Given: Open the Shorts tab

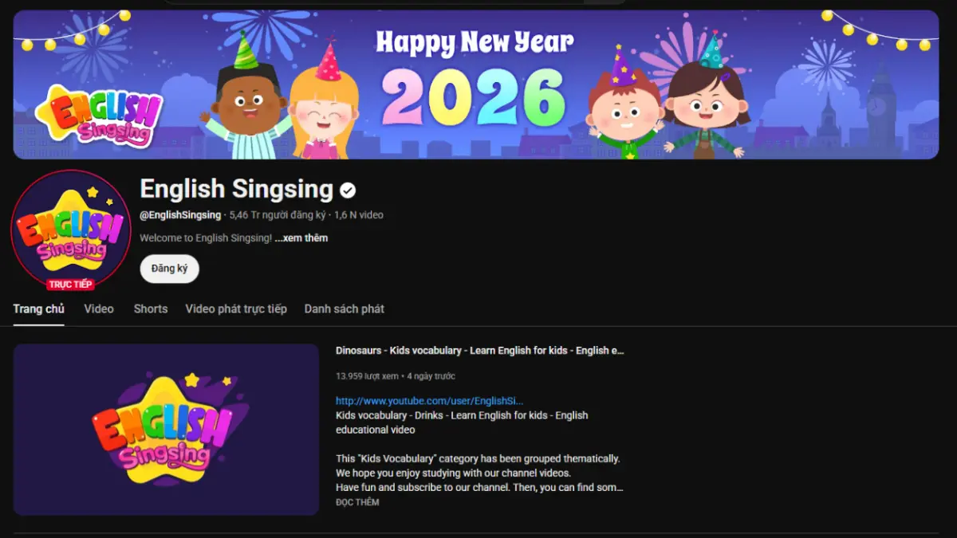Looking at the screenshot, I should (150, 308).
